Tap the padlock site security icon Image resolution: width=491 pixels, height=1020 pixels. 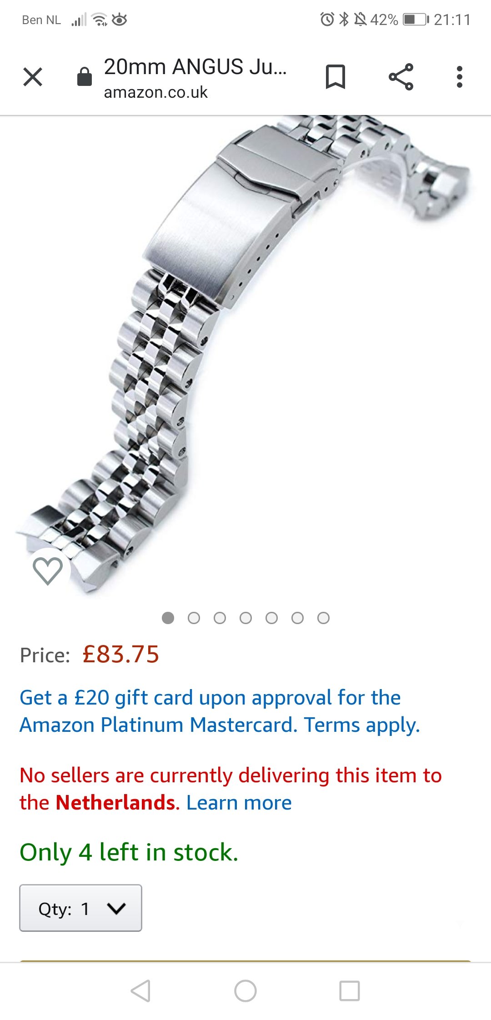pos(85,76)
